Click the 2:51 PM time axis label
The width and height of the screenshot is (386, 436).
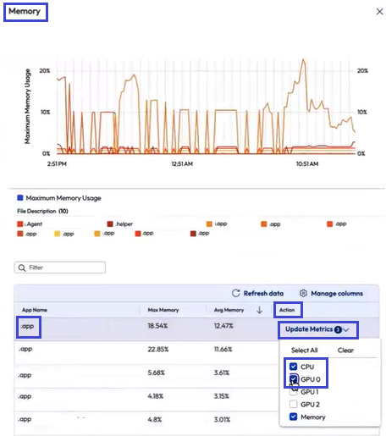coord(57,163)
